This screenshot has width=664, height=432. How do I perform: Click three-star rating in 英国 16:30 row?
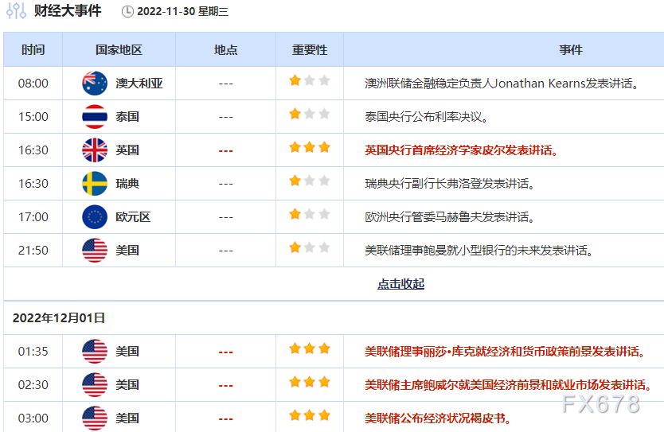tap(310, 147)
